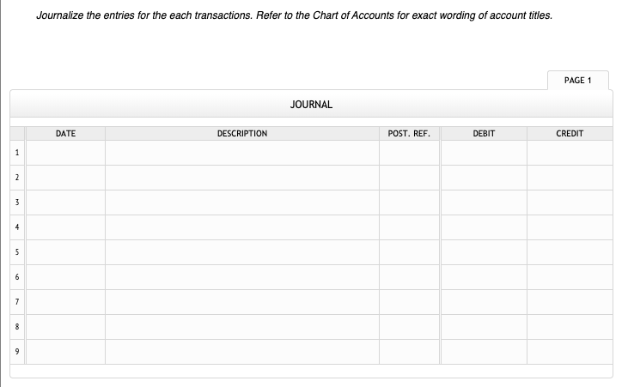Image resolution: width=628 pixels, height=387 pixels.
Task: Enter the Description field of row 5
Action: pyautogui.click(x=241, y=252)
